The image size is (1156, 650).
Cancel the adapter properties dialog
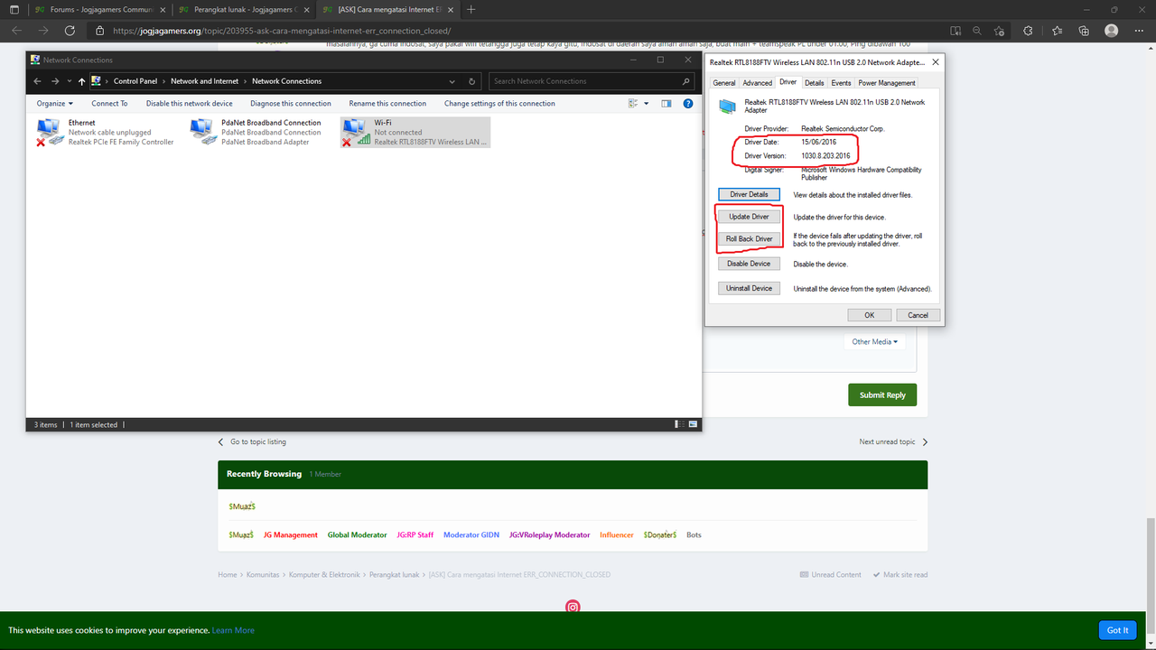(918, 315)
